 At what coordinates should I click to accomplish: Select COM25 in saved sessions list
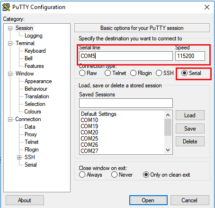pyautogui.click(x=90, y=139)
